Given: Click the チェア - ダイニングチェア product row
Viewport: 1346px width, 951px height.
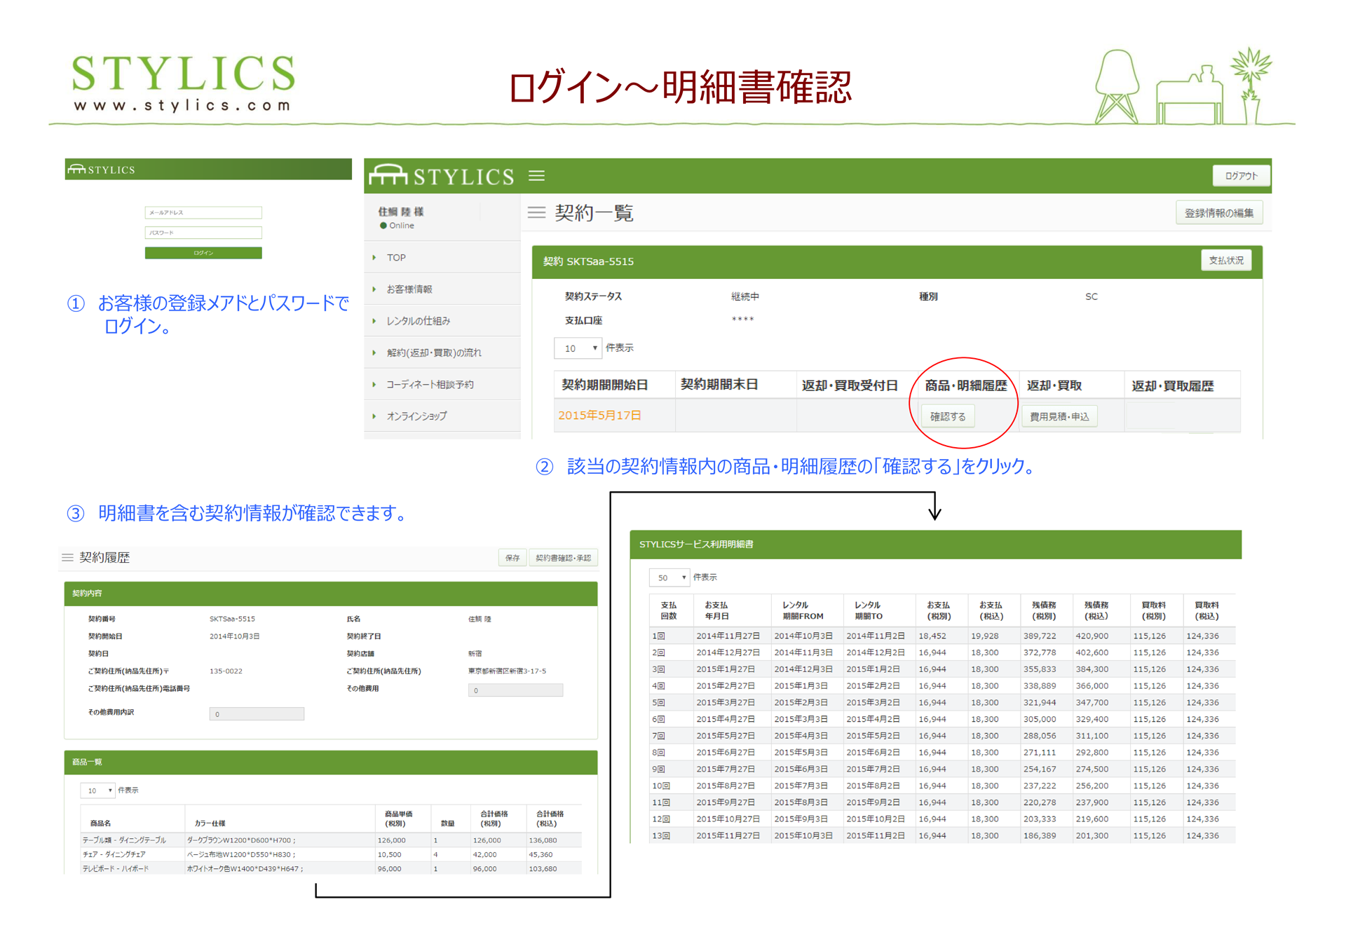Looking at the screenshot, I should (331, 855).
